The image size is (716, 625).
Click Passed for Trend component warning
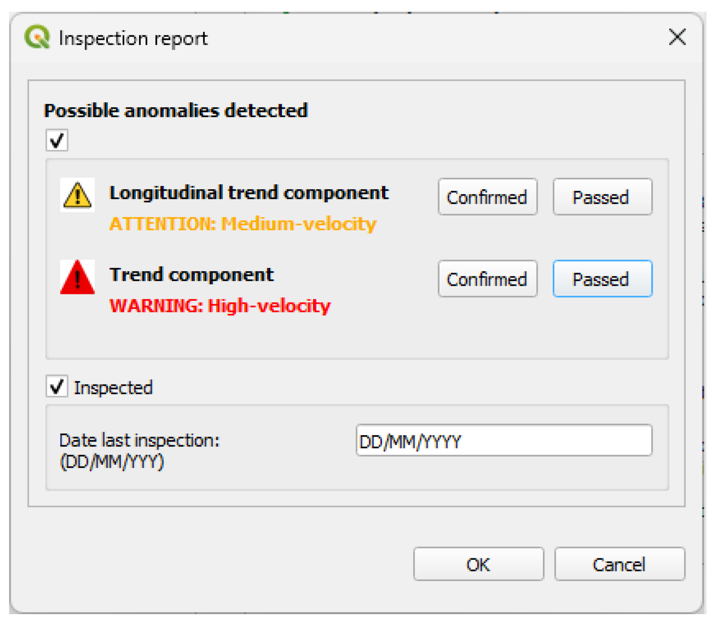[x=601, y=279]
